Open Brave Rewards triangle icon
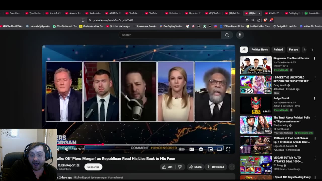This screenshot has width=322, height=181. pyautogui.click(x=271, y=20)
